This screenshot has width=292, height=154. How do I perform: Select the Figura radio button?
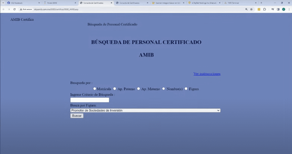point(186,89)
